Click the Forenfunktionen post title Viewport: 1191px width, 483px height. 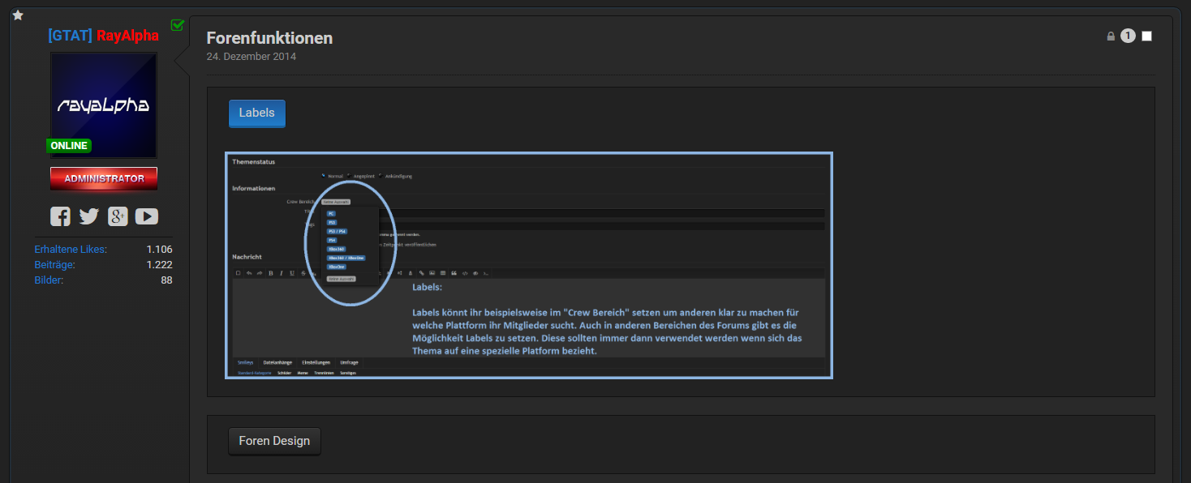tap(269, 38)
